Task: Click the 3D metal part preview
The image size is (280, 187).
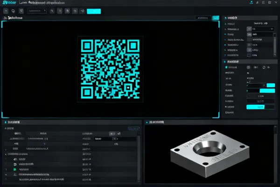Action: (x=210, y=154)
